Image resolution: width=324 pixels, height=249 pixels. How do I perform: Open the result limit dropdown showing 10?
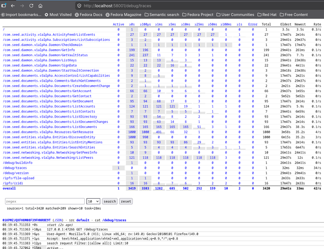93,201
